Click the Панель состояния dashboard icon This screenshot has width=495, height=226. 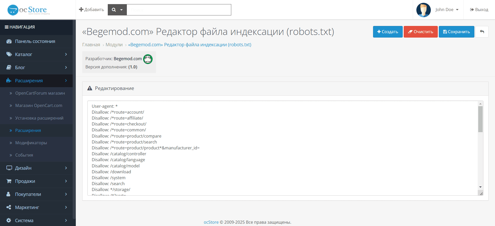tap(9, 41)
